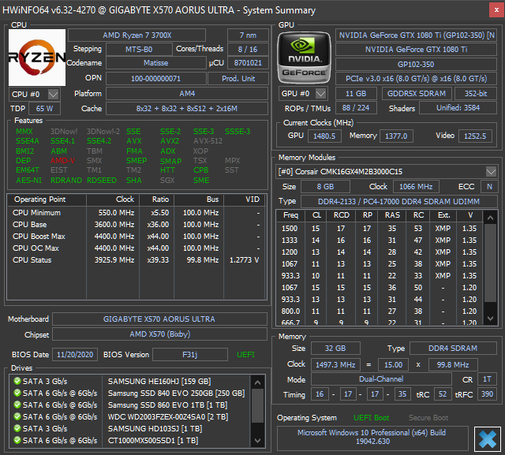The width and height of the screenshot is (505, 455).
Task: Click the GPU clock 1480.5 value
Action: pyautogui.click(x=324, y=136)
